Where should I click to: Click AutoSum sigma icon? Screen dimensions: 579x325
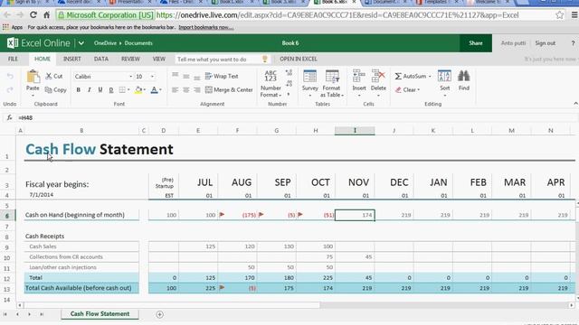click(x=398, y=76)
